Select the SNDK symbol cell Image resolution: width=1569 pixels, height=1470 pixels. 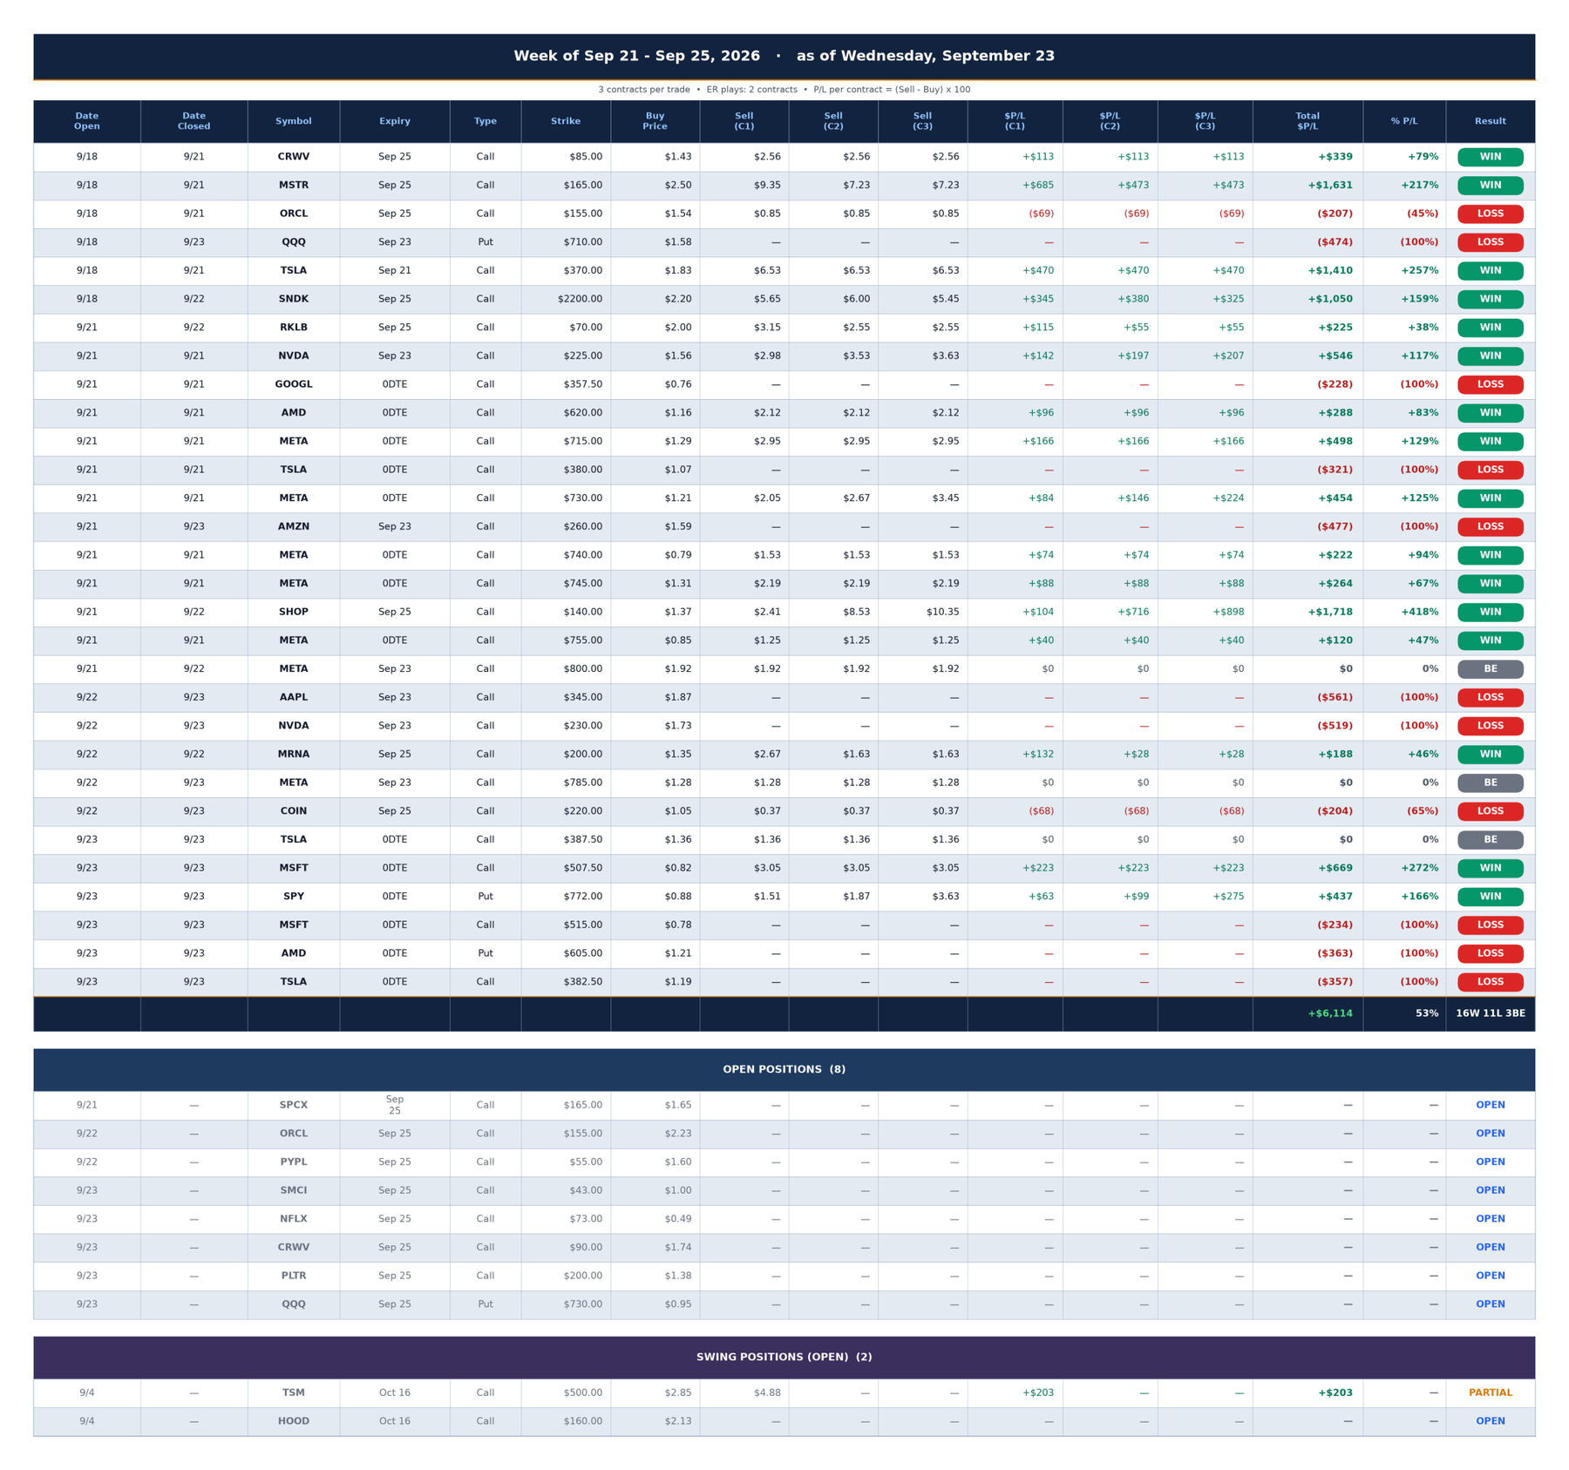(294, 299)
